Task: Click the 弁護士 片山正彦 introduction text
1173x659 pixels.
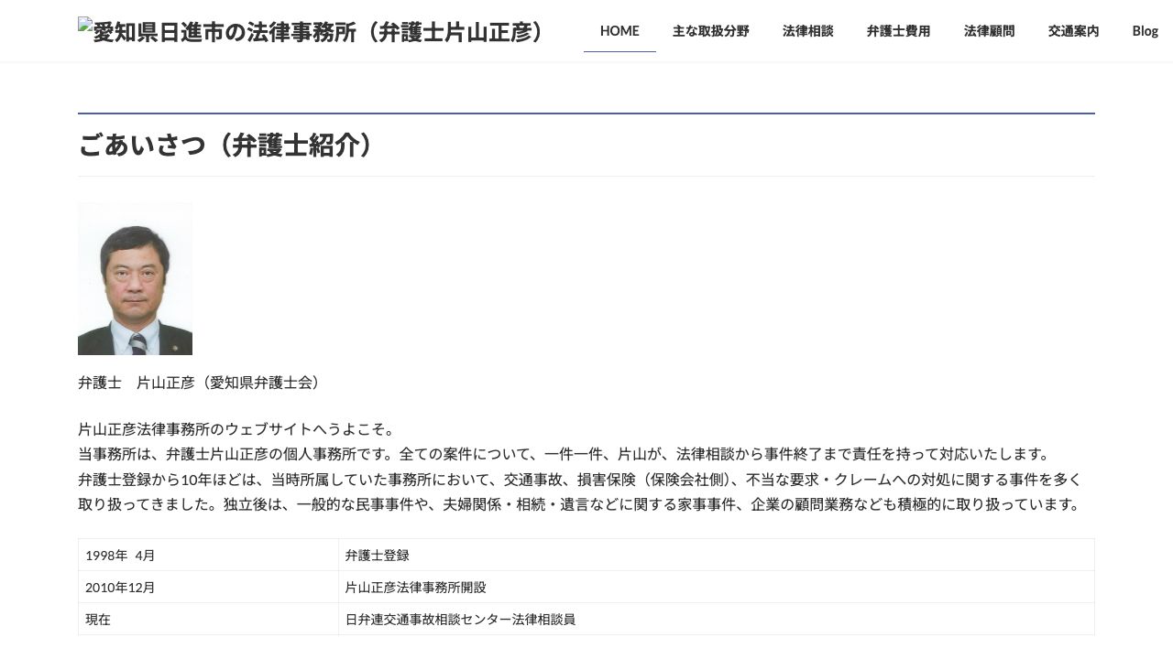Action: point(199,383)
